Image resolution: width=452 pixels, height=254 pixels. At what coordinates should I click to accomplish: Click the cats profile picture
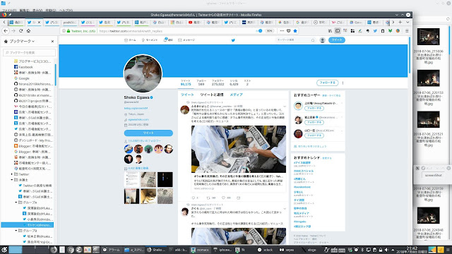coord(143,73)
